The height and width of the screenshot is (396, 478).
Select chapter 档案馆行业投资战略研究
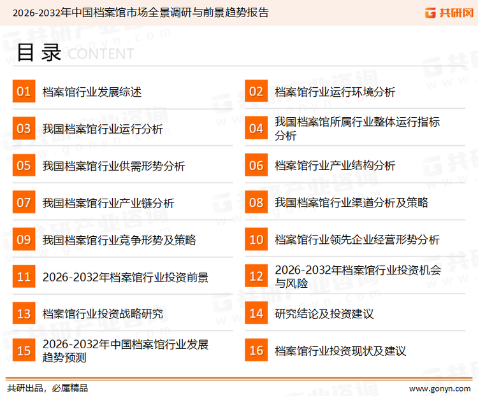(x=103, y=314)
